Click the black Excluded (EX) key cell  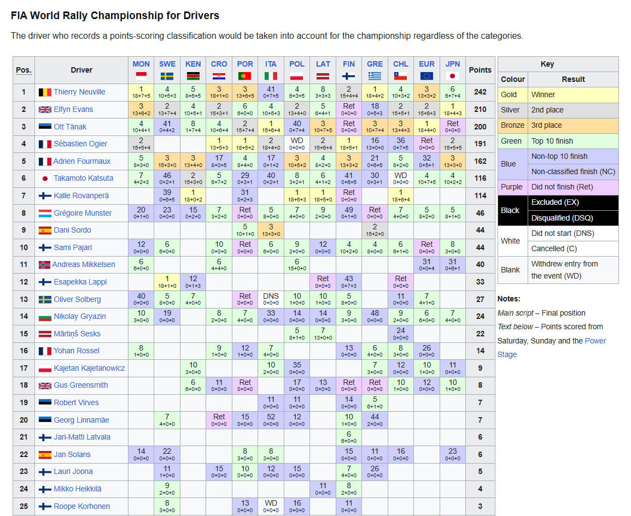[x=573, y=203]
